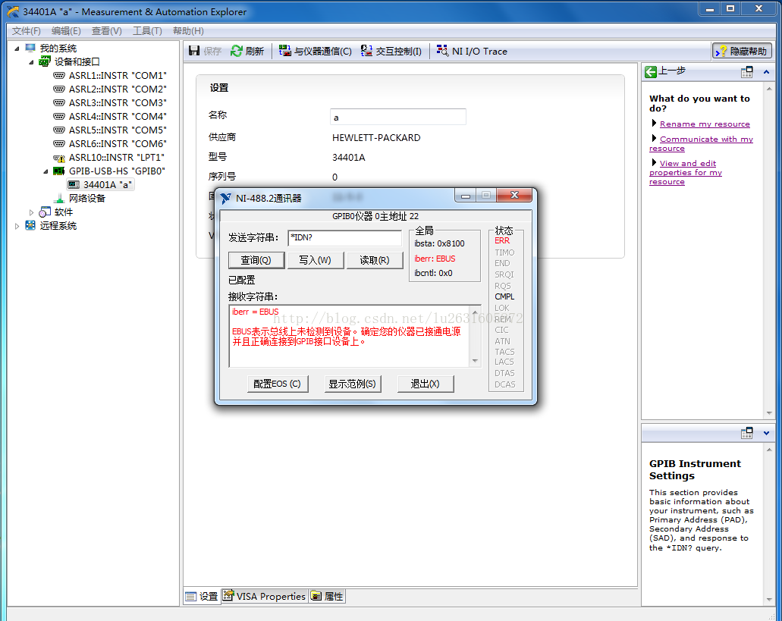782x621 pixels.
Task: Click the NI-488.2 dialog title icon
Action: [x=226, y=199]
